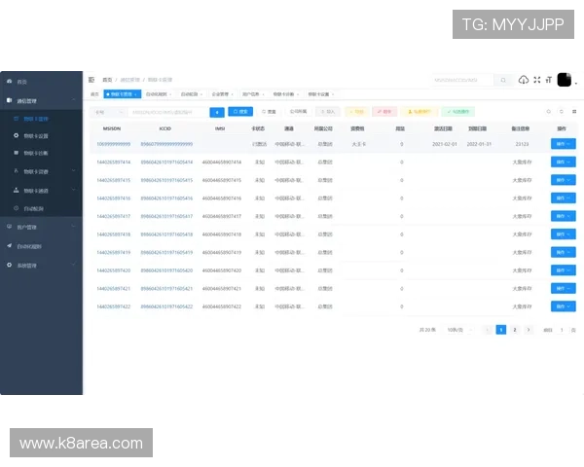Click the sidebar collapse hamburger icon
Screen dimensions: 584x467
pyautogui.click(x=91, y=80)
